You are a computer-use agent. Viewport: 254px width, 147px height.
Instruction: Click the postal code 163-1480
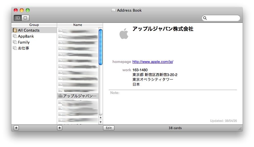(140, 70)
